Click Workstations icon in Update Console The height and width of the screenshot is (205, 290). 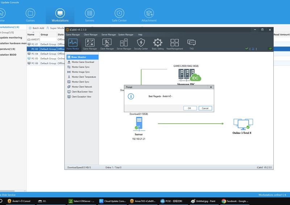[x=60, y=15]
